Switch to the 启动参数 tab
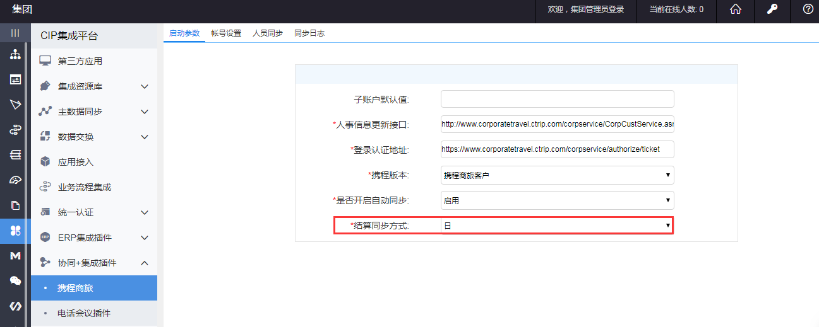Viewport: 819px width, 327px height. [184, 33]
